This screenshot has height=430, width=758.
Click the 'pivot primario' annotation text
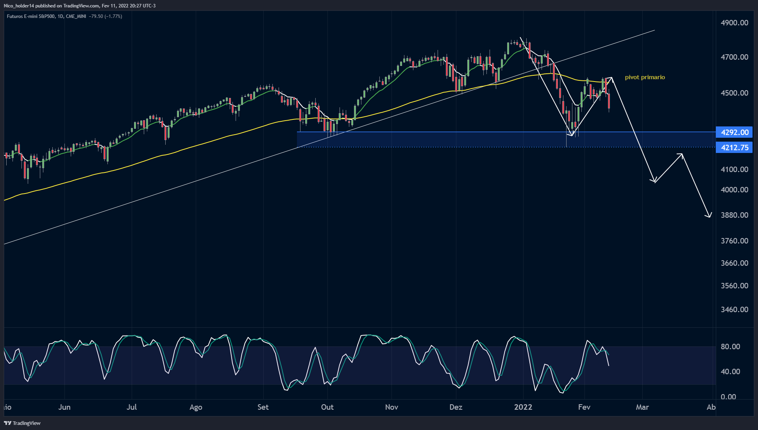tap(645, 77)
